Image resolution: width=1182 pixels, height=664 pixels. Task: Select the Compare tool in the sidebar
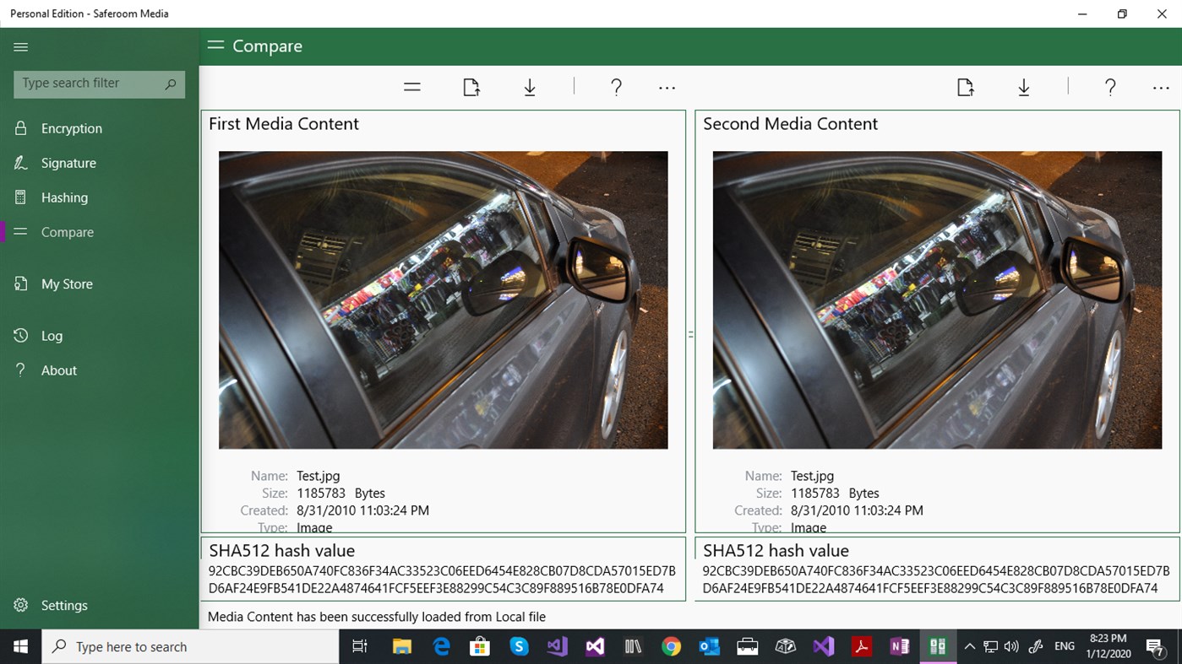click(x=67, y=231)
